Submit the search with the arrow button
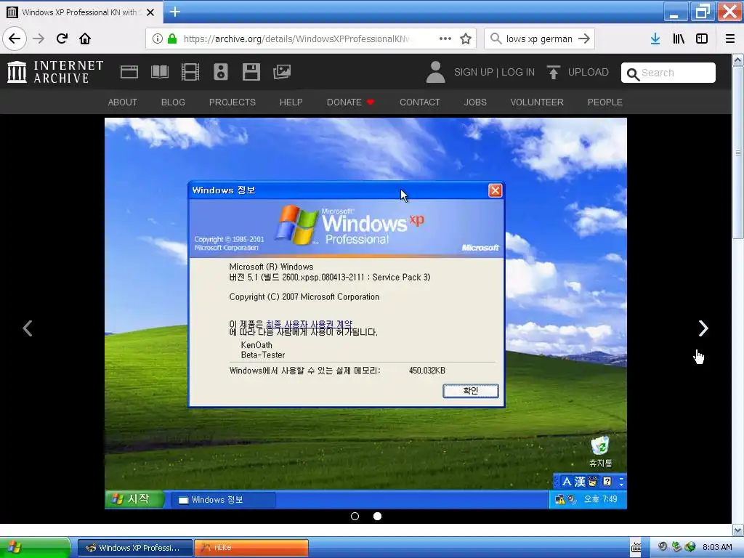Screen dimensions: 744x558 584,39
